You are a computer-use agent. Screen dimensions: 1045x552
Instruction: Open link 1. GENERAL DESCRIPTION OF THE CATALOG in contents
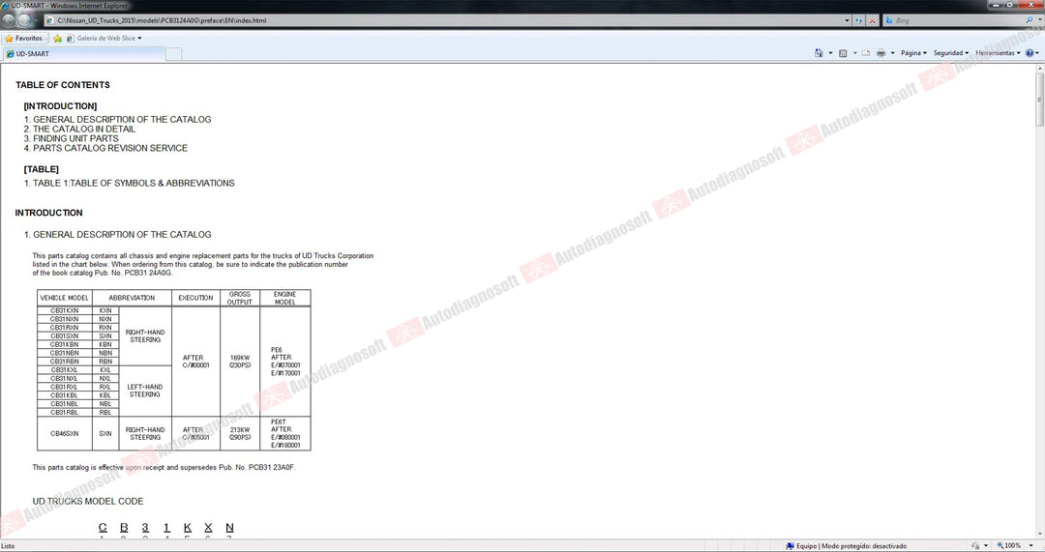[117, 119]
